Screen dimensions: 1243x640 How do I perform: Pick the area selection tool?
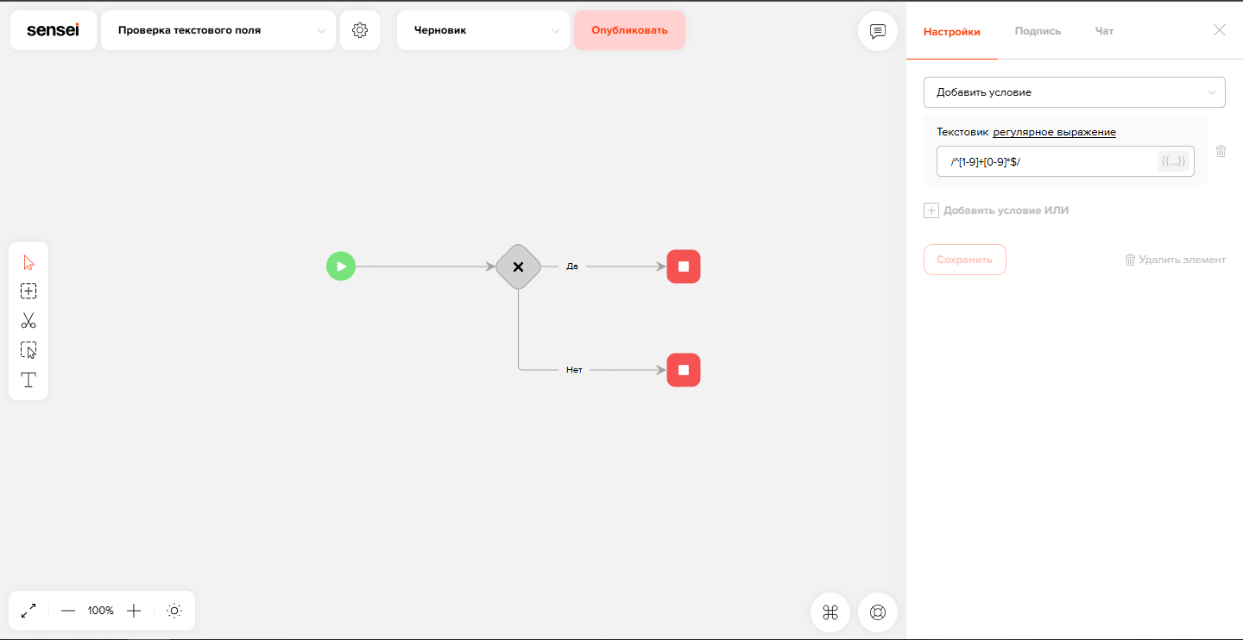pyautogui.click(x=28, y=350)
